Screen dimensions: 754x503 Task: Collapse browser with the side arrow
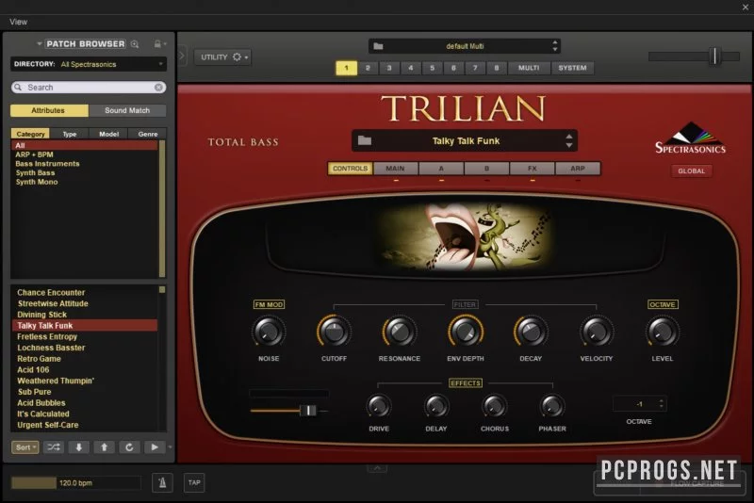[182, 57]
